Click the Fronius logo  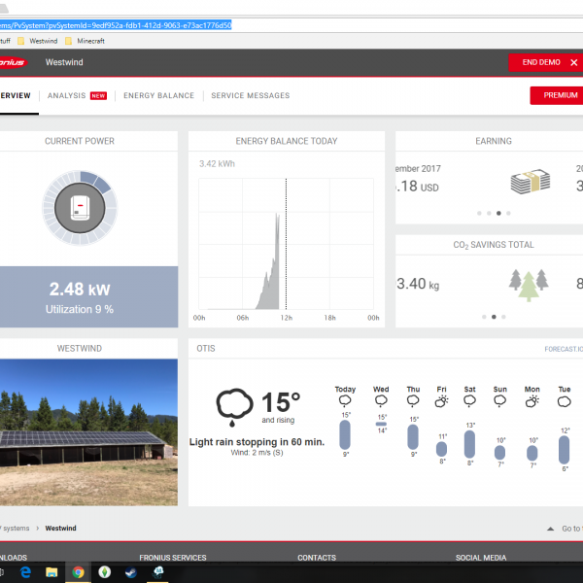click(14, 62)
